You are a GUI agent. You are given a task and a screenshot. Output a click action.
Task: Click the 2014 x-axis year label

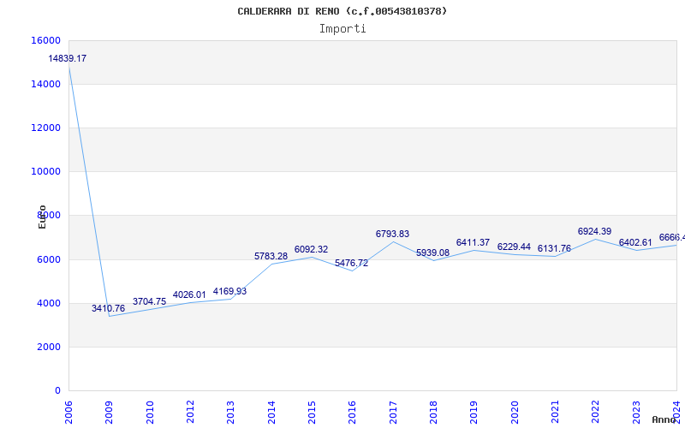[271, 413]
